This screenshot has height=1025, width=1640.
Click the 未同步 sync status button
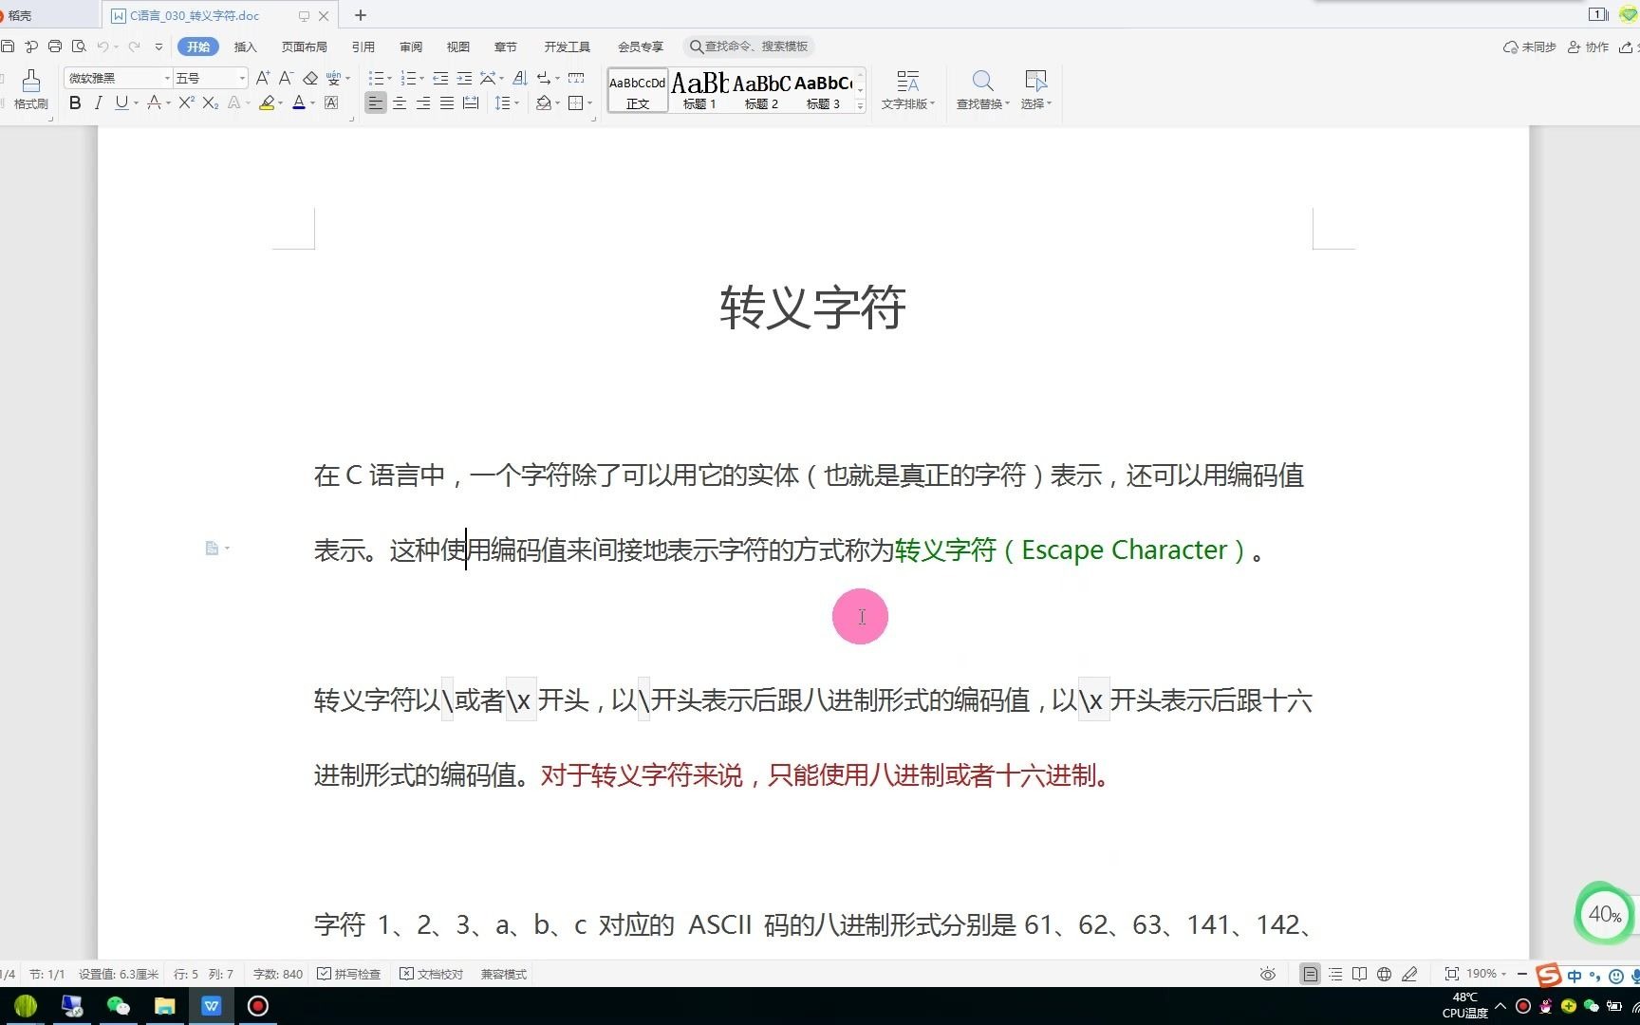(x=1529, y=47)
